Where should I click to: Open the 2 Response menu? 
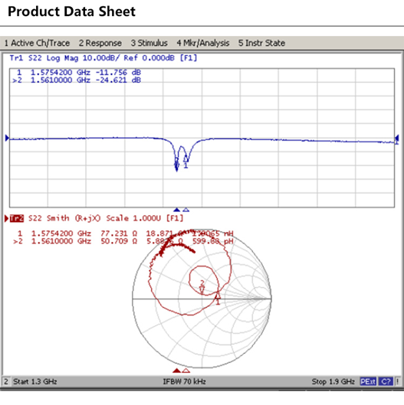[100, 43]
